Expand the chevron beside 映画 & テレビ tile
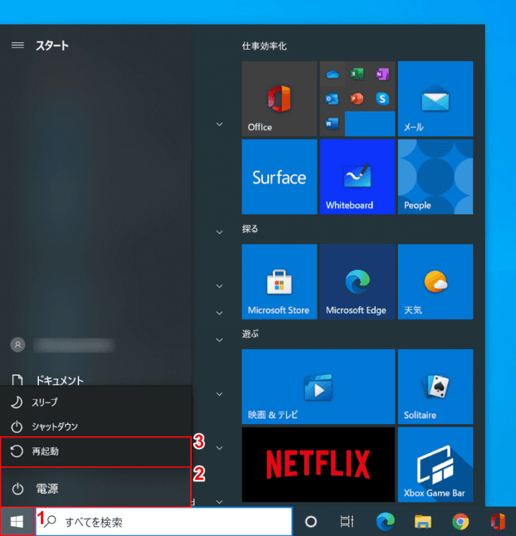 219,394
